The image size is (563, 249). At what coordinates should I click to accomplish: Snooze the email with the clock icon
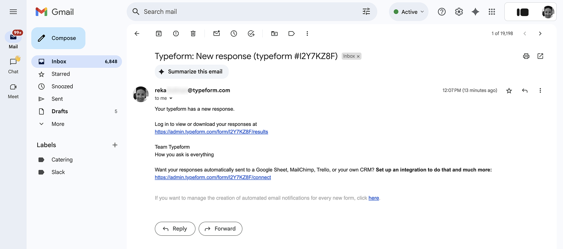point(234,34)
